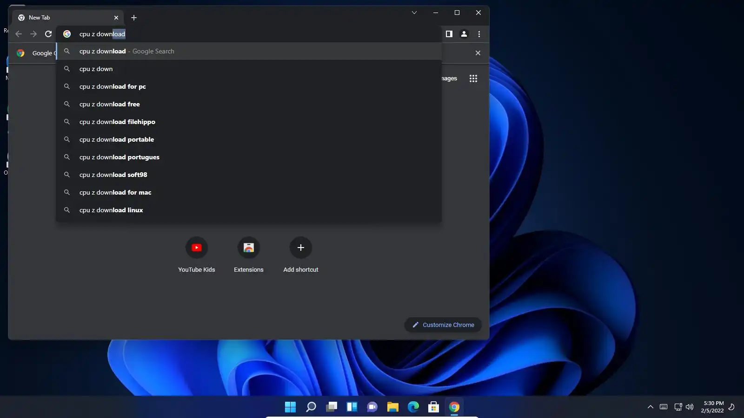This screenshot has width=744, height=418.
Task: Open the clock and date flyout
Action: click(712, 407)
